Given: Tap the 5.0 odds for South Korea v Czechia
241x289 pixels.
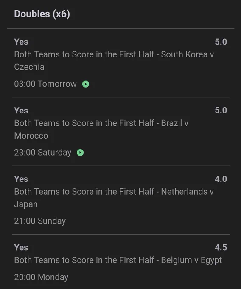Looking at the screenshot, I should coord(221,42).
